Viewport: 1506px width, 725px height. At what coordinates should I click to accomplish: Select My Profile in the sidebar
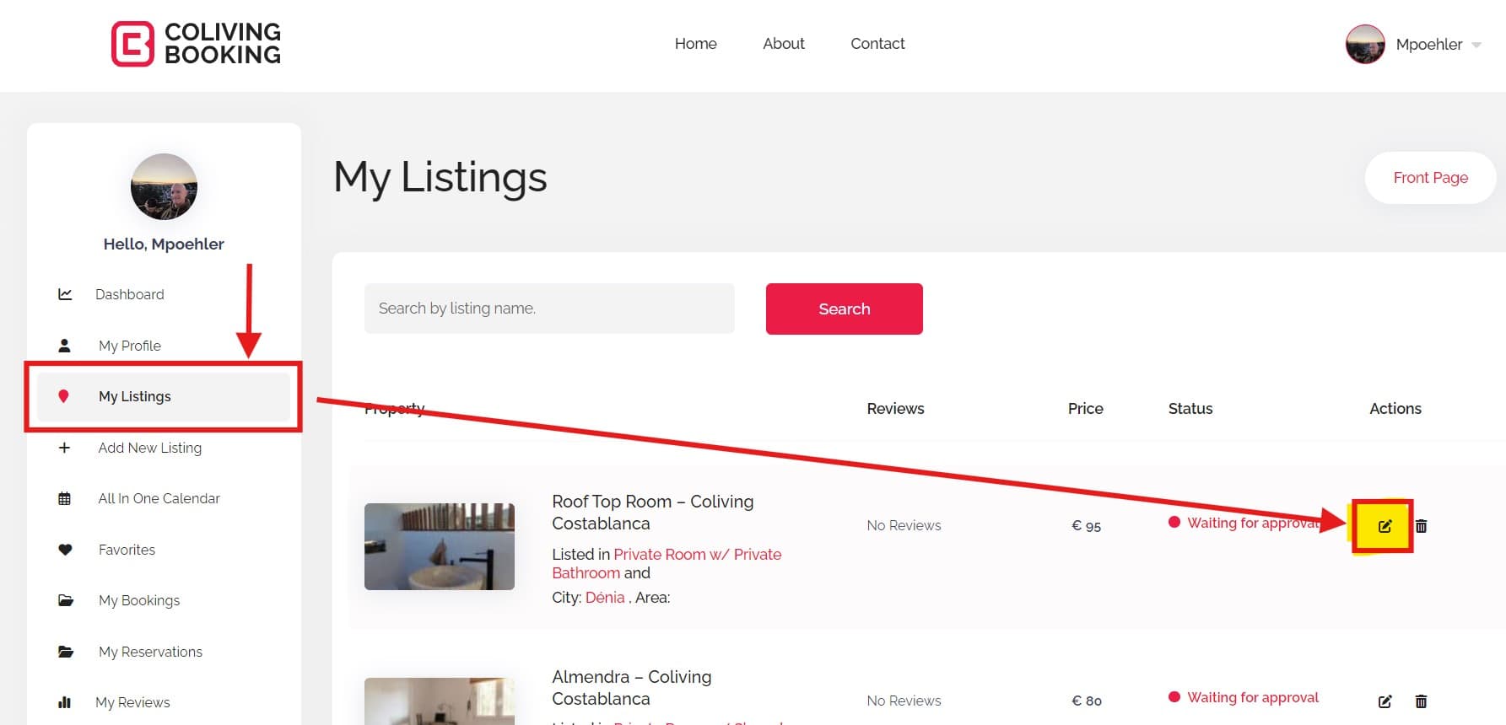(129, 346)
